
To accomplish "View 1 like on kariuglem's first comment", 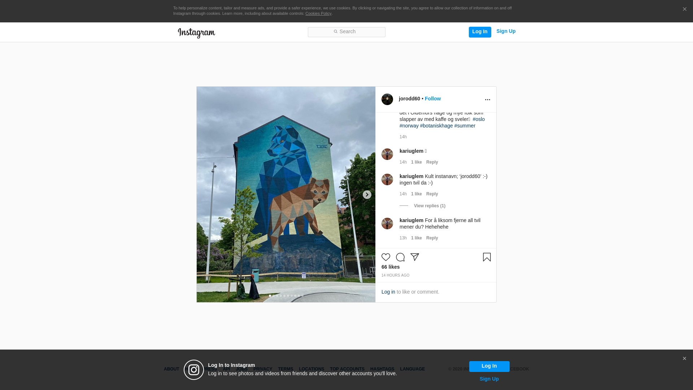I will click(417, 162).
